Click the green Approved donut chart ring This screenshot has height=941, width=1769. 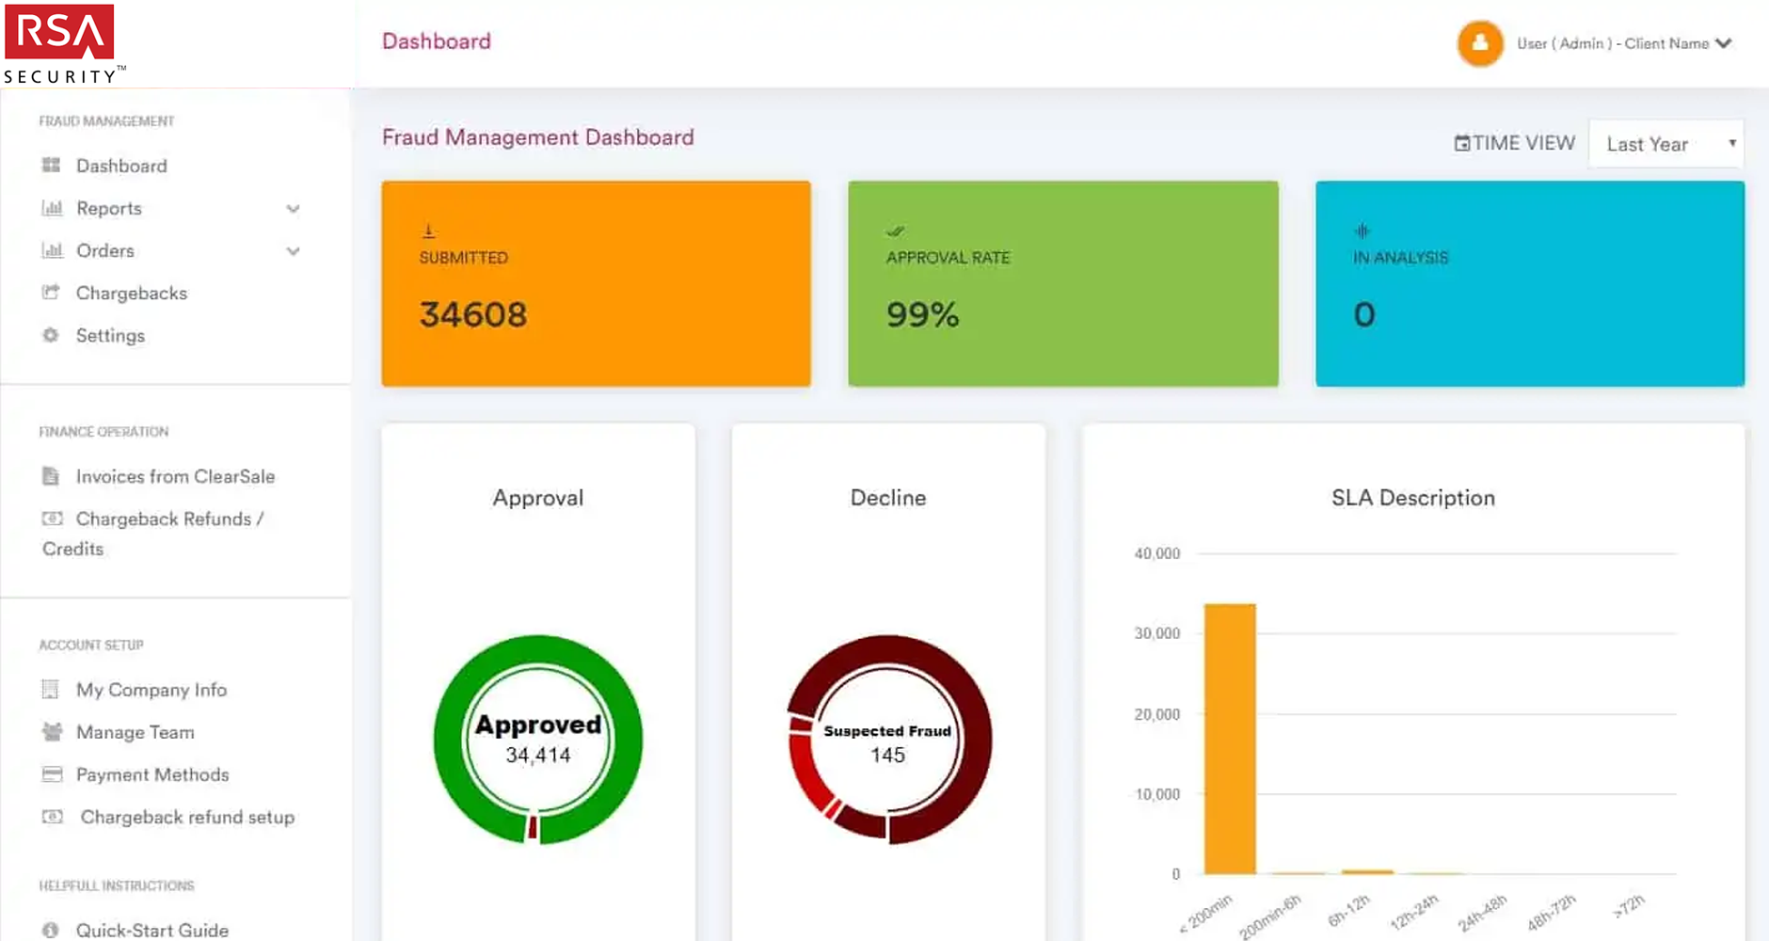pyautogui.click(x=446, y=739)
